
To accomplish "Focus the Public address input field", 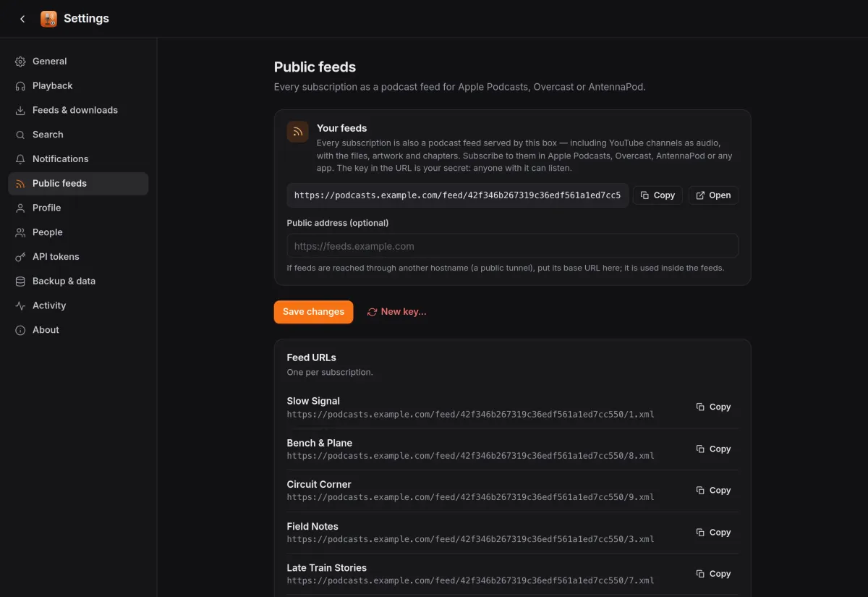I will coord(512,246).
